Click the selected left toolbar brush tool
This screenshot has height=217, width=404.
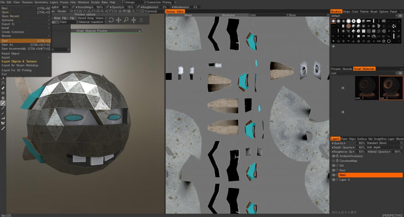[x=3, y=103]
